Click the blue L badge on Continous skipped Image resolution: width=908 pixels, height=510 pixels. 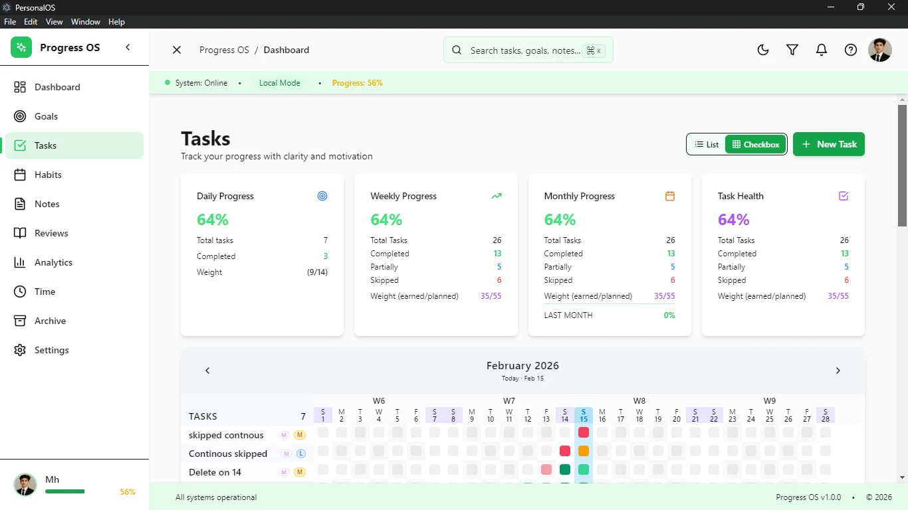click(300, 454)
